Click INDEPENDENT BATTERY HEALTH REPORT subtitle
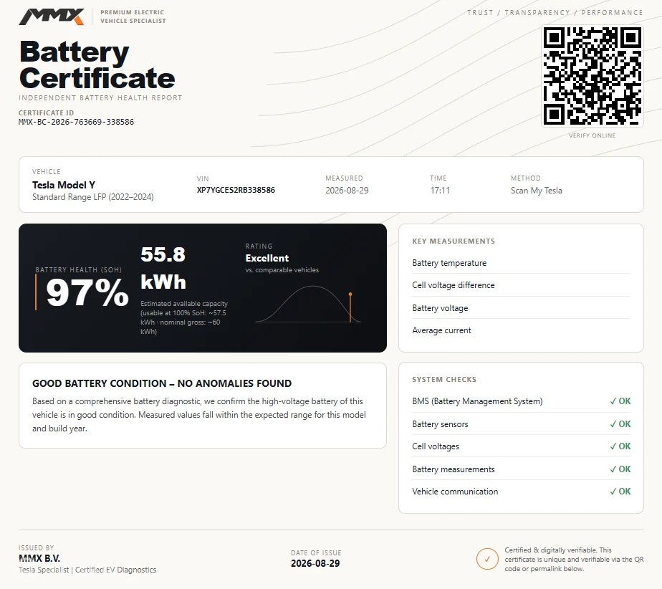The height and width of the screenshot is (589, 662). [x=100, y=98]
